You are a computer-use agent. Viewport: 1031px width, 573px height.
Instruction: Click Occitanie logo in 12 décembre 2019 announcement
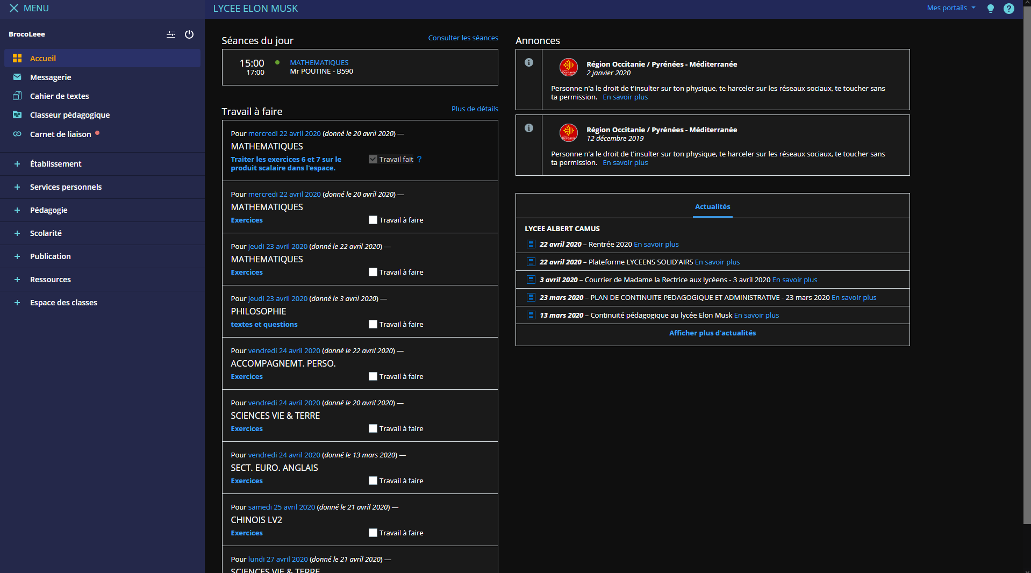[x=569, y=133]
